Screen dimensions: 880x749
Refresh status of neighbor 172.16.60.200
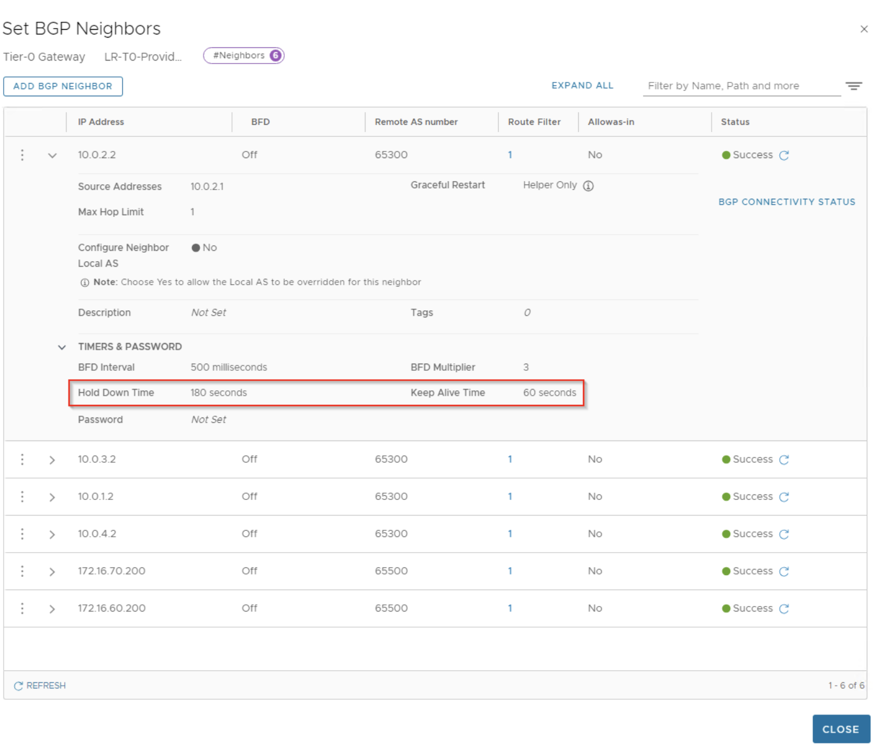click(x=784, y=608)
